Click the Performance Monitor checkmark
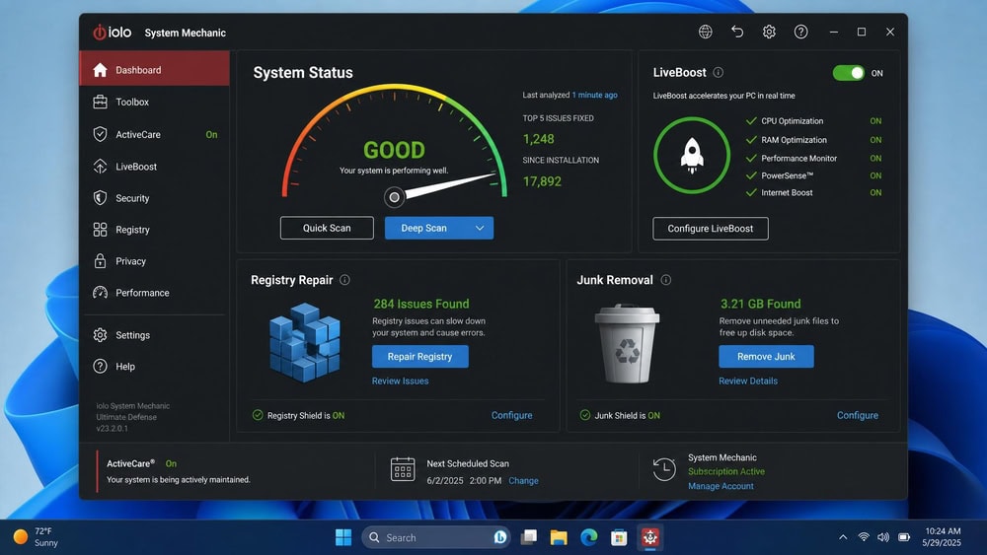This screenshot has width=987, height=555. (x=751, y=158)
